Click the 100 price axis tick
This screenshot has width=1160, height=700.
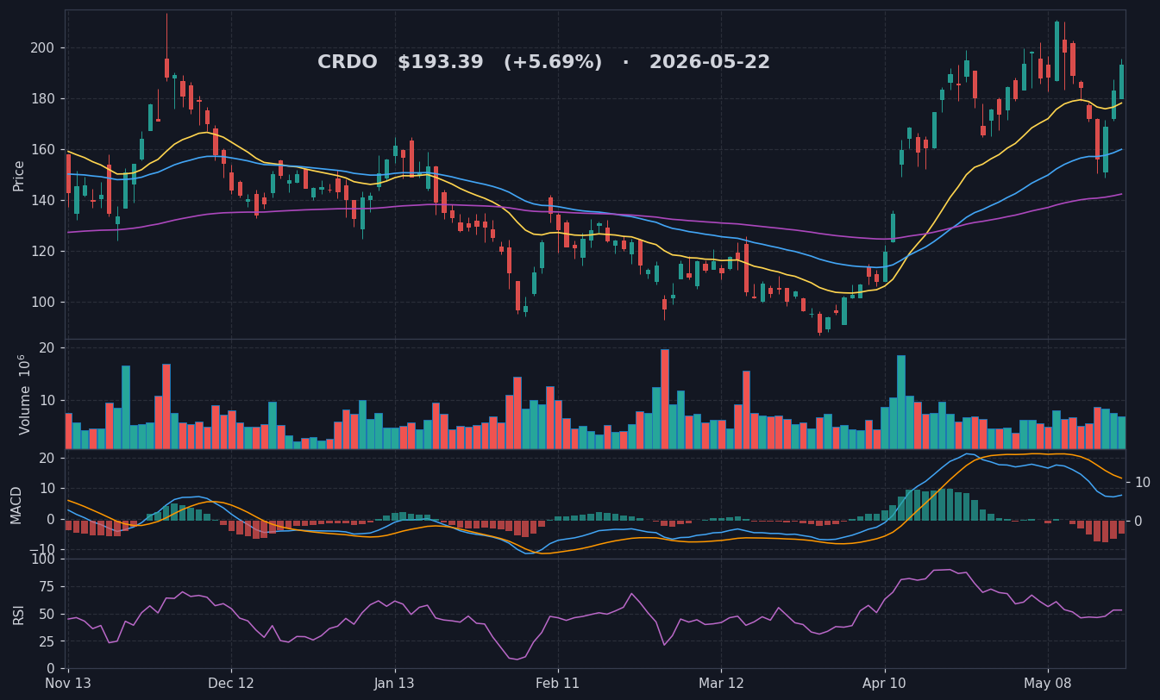click(42, 303)
